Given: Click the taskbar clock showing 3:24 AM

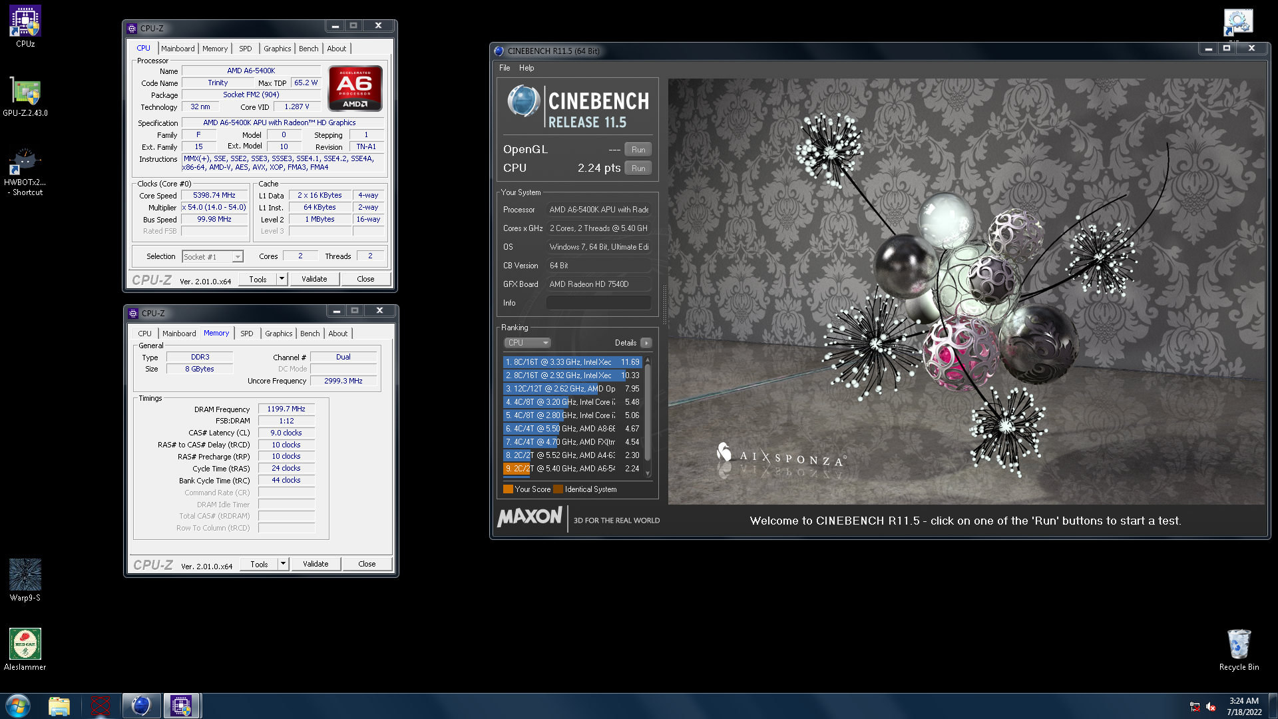Looking at the screenshot, I should [x=1244, y=706].
